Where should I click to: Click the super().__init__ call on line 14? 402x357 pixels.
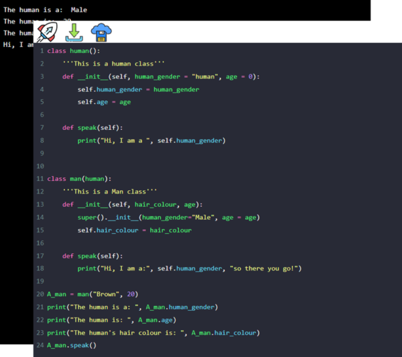169,217
